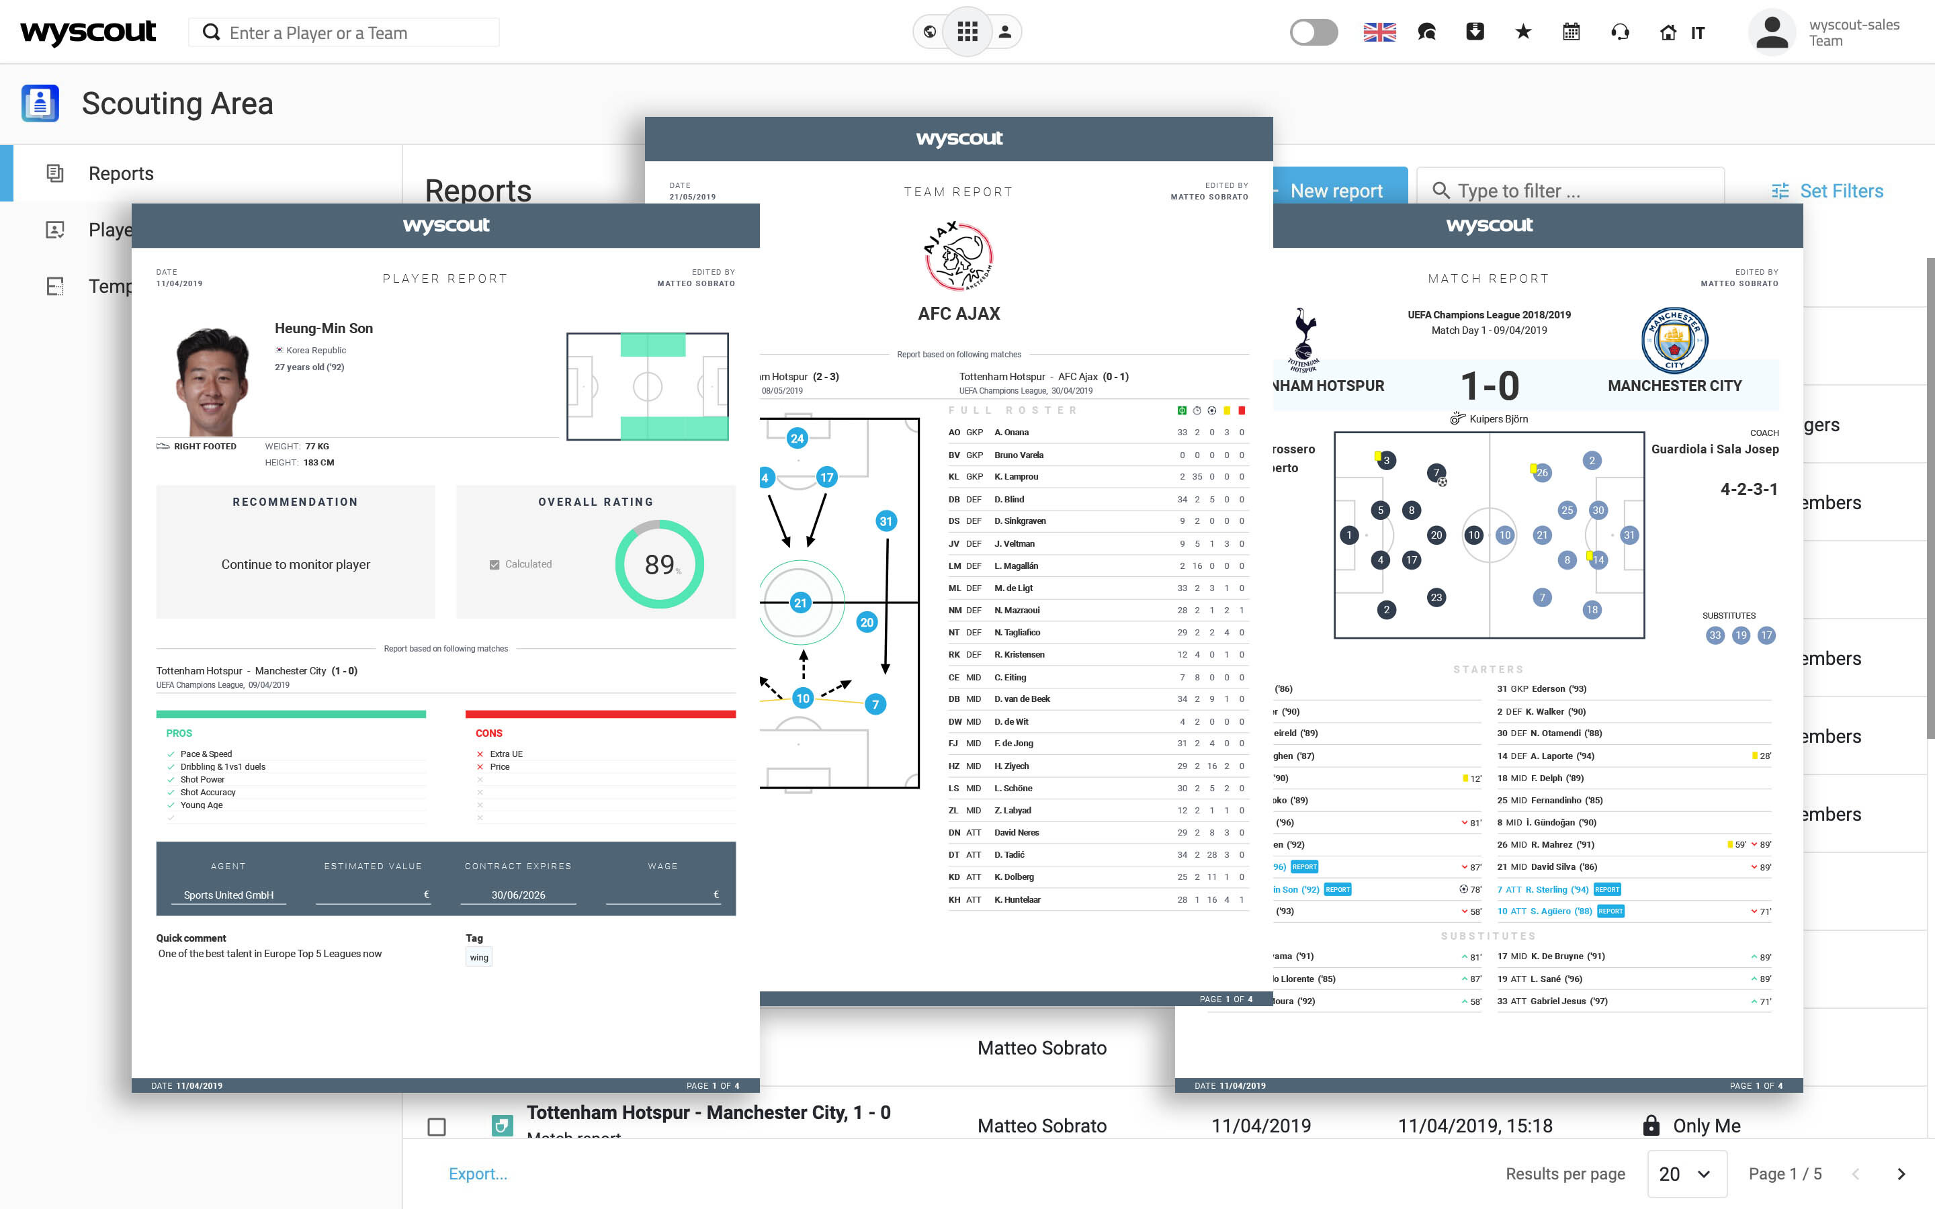Open the Scouting Area grid menu
Viewport: 1935px width, 1209px height.
click(967, 31)
